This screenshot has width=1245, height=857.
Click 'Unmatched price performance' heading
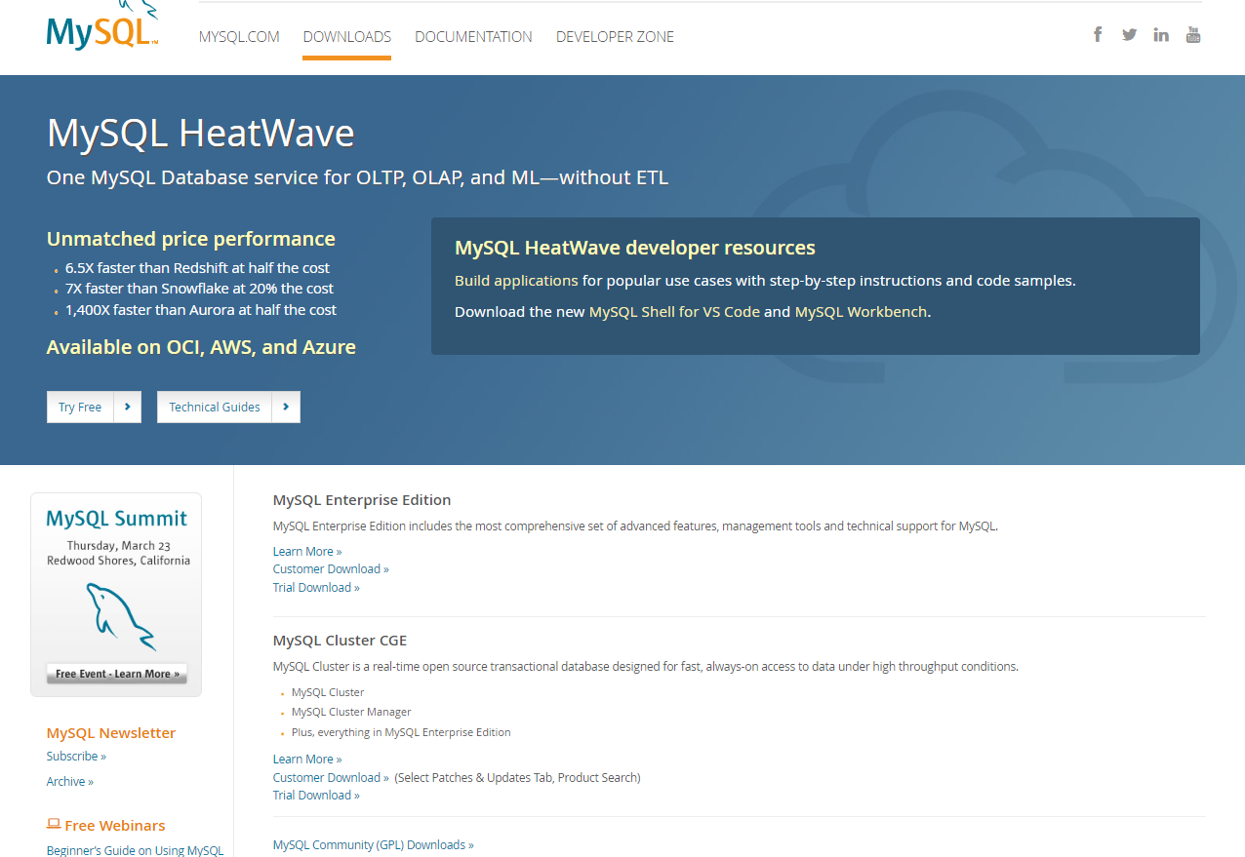[191, 239]
